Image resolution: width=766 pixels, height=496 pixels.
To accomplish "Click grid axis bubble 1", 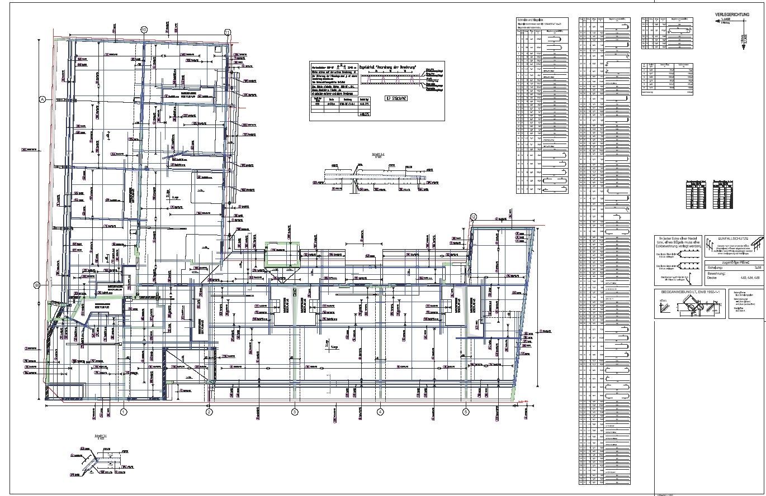I will pyautogui.click(x=124, y=412).
